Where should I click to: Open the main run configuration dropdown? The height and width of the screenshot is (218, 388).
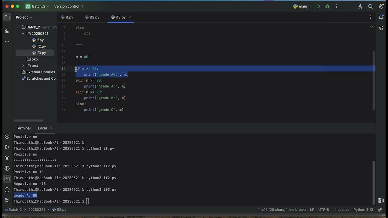pyautogui.click(x=302, y=6)
